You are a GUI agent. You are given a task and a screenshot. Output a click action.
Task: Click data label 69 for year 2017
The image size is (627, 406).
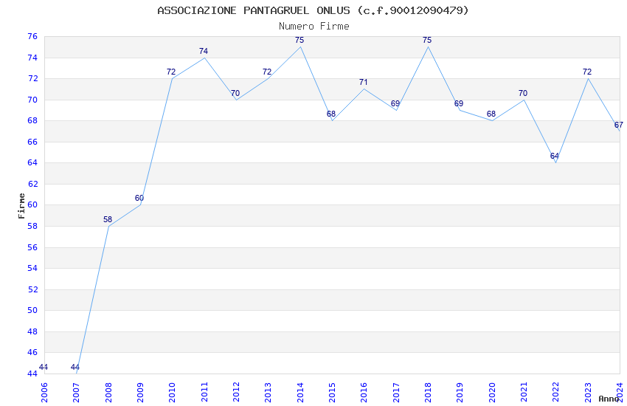pos(395,103)
